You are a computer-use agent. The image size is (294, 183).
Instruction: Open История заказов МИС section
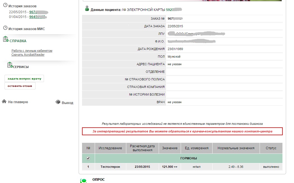coord(26,29)
